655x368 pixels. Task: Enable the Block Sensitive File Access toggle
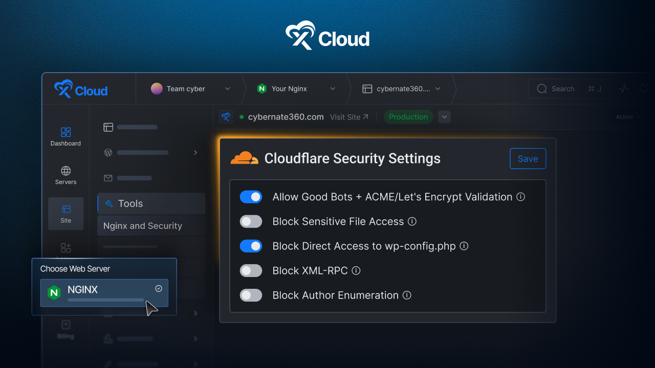coord(251,221)
